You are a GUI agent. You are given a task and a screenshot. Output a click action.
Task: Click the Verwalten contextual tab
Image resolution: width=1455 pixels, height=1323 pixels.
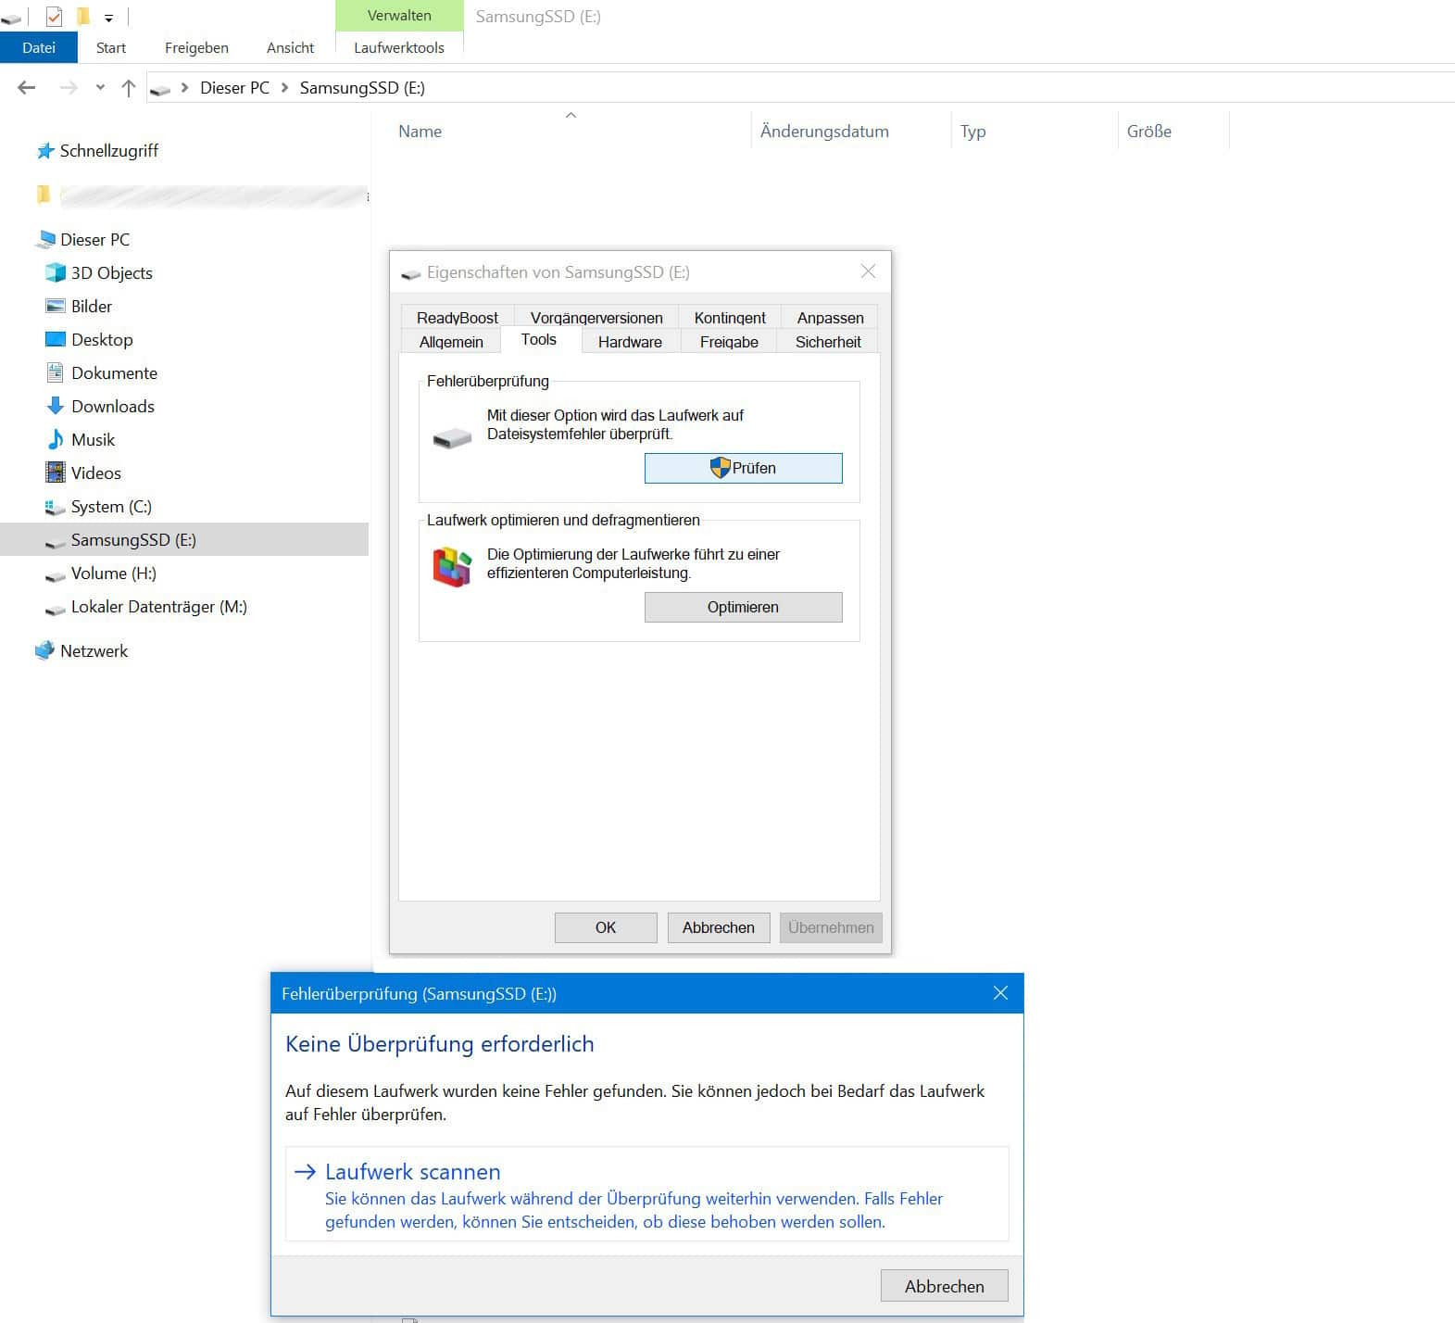(399, 16)
